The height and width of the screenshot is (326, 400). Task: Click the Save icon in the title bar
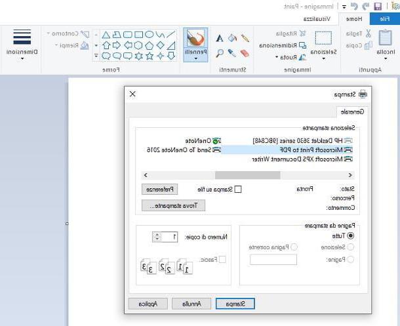coord(378,7)
